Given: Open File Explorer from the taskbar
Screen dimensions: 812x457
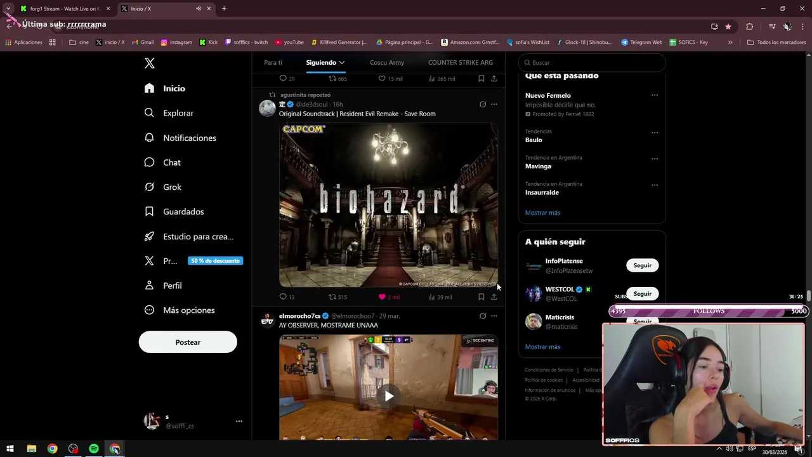Looking at the screenshot, I should (31, 449).
